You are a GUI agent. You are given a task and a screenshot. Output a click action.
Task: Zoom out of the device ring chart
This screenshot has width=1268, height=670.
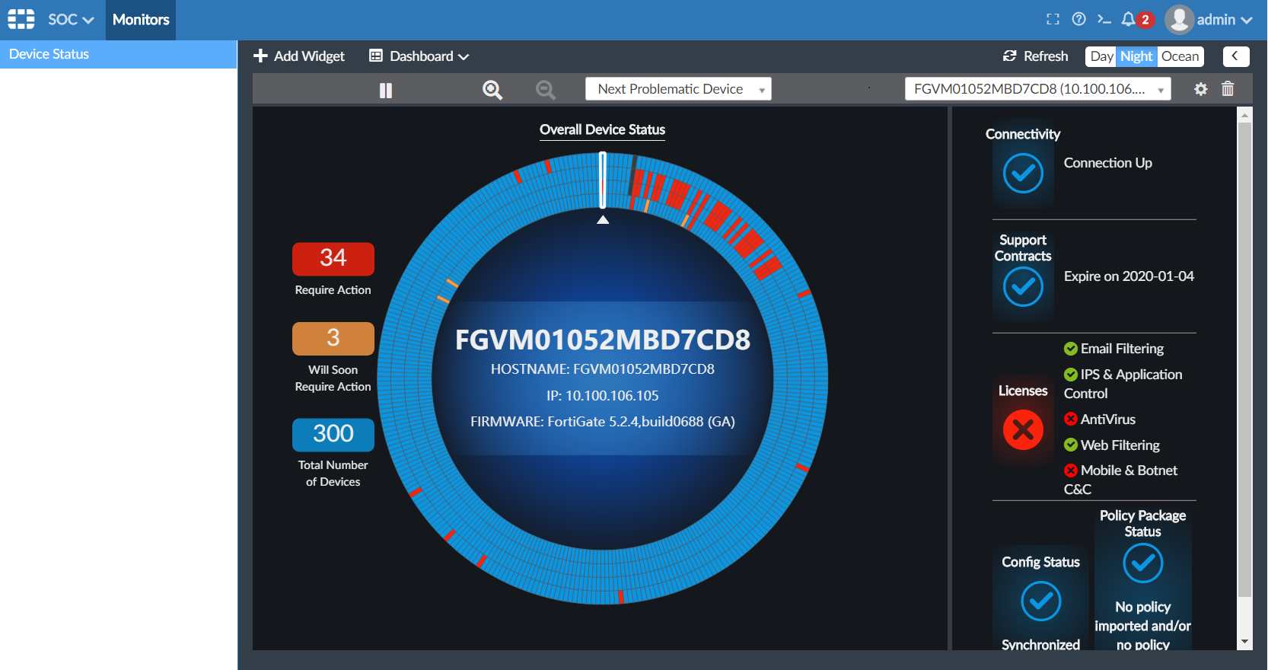click(546, 90)
